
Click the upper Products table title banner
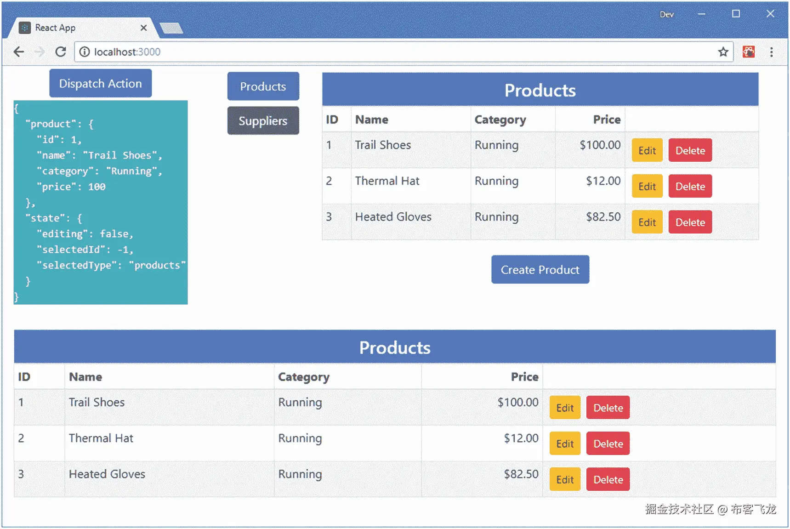[x=540, y=90]
